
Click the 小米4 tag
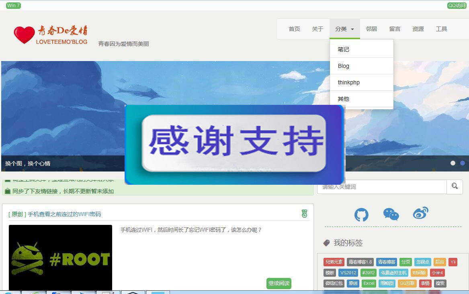[x=437, y=273]
